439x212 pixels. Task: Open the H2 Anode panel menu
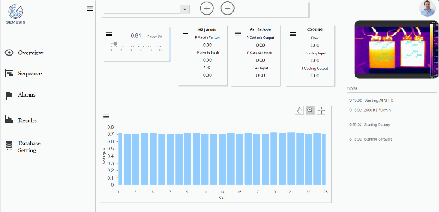185,33
